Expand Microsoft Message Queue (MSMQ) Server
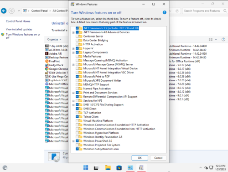Screen dimensions: 228x172 [x=73, y=65]
